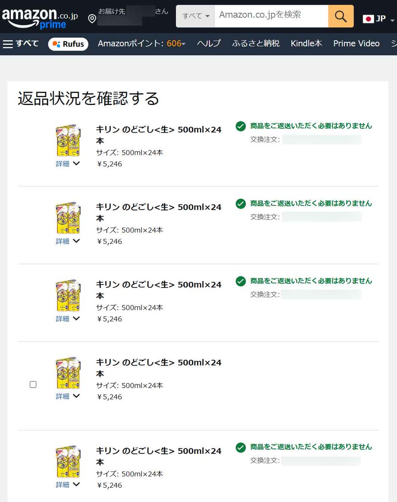
Task: Open the Rufus AI assistant
Action: pyautogui.click(x=68, y=44)
